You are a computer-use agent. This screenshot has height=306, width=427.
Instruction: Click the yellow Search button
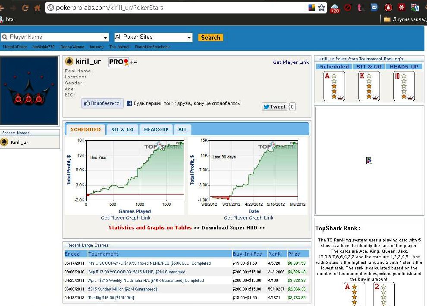[x=210, y=37]
